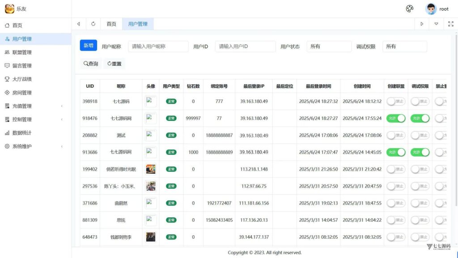Viewport: 458px width, 258px height.
Task: Disable 创建联盟 switch for user 913686
Action: coord(396,152)
